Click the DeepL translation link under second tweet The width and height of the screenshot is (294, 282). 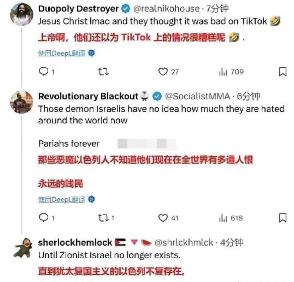click(62, 199)
